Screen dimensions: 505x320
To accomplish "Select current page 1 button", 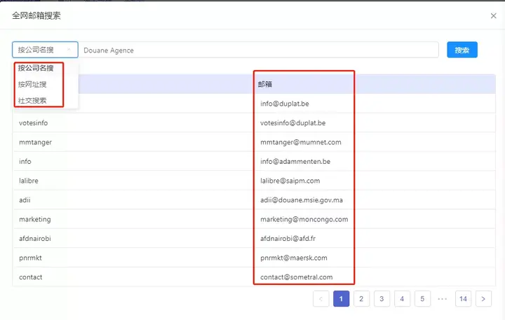I will tap(341, 299).
